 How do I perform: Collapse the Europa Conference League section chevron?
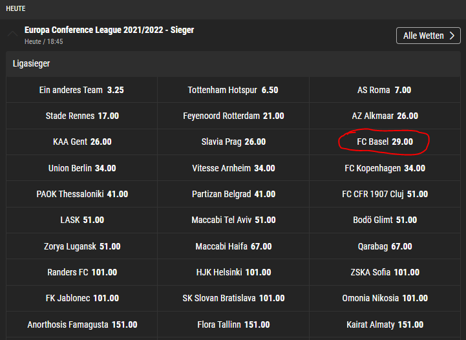point(13,34)
